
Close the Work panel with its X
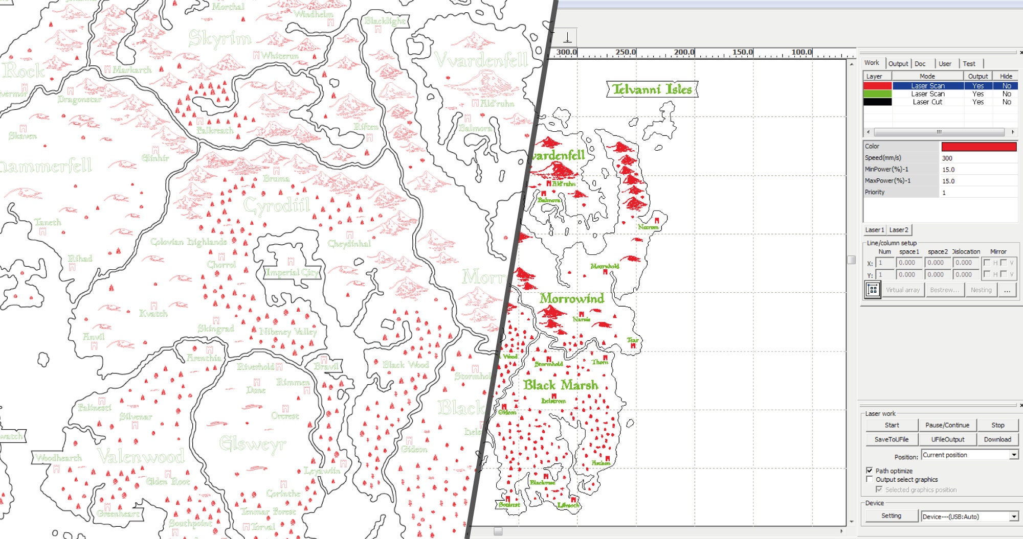pyautogui.click(x=1021, y=52)
